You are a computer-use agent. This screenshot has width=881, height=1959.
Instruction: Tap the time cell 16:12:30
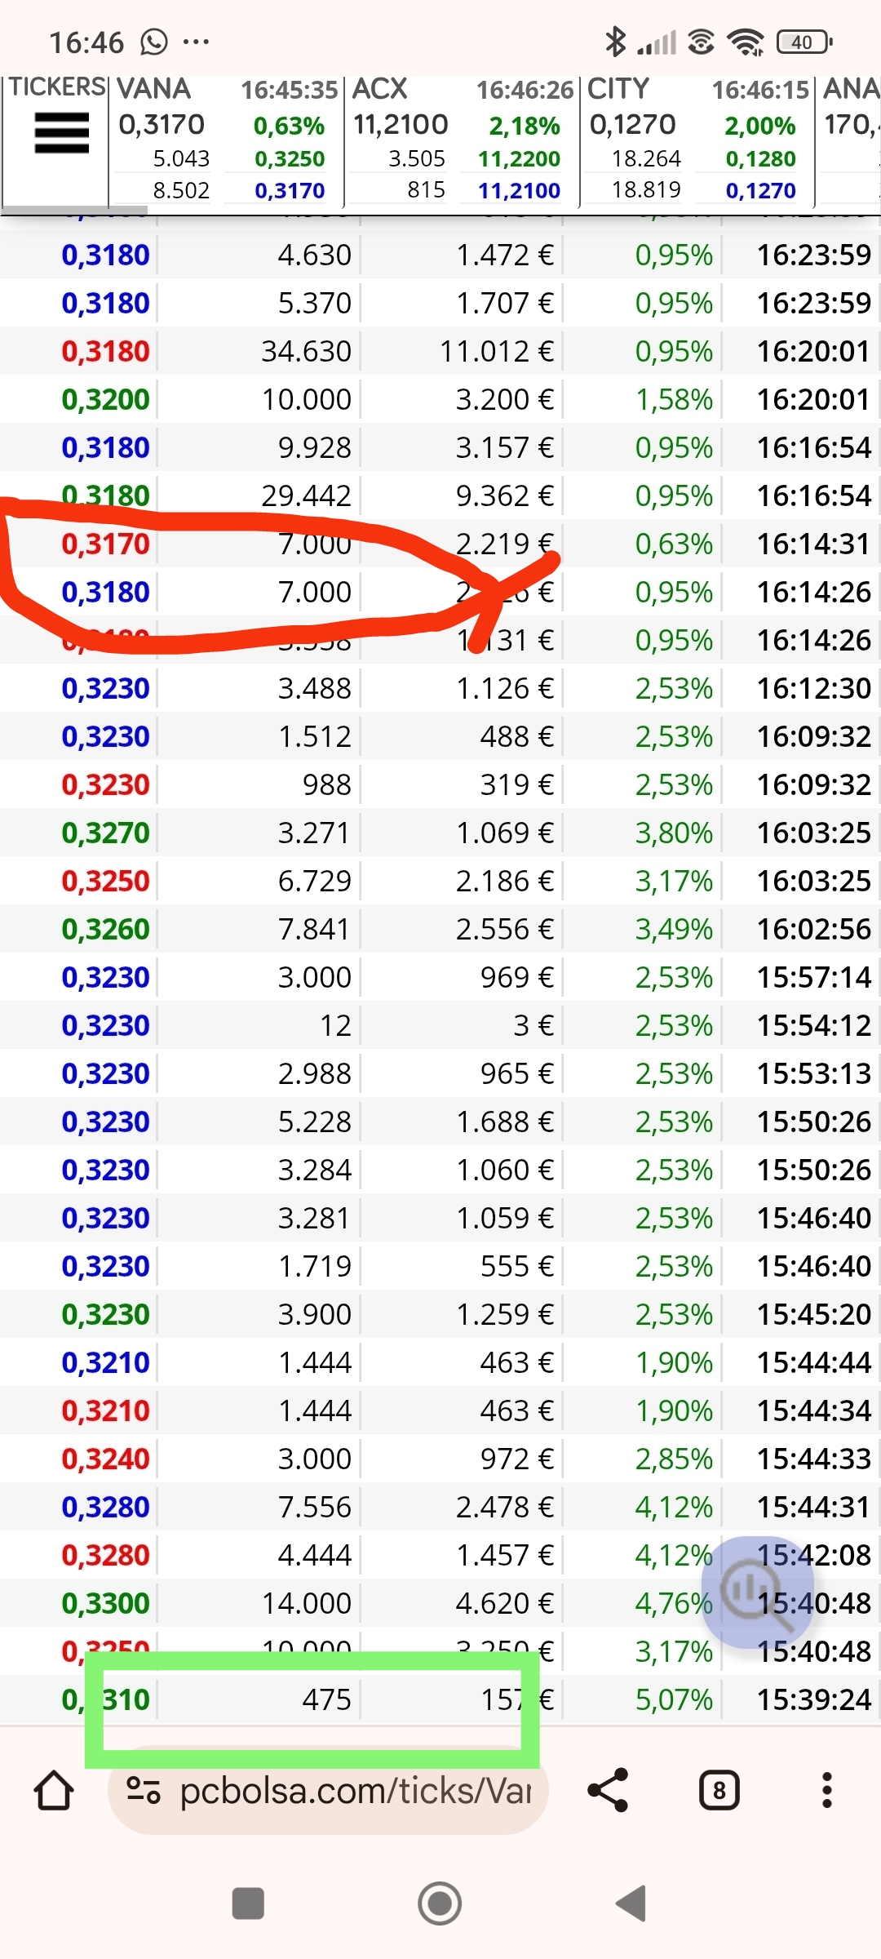813,688
